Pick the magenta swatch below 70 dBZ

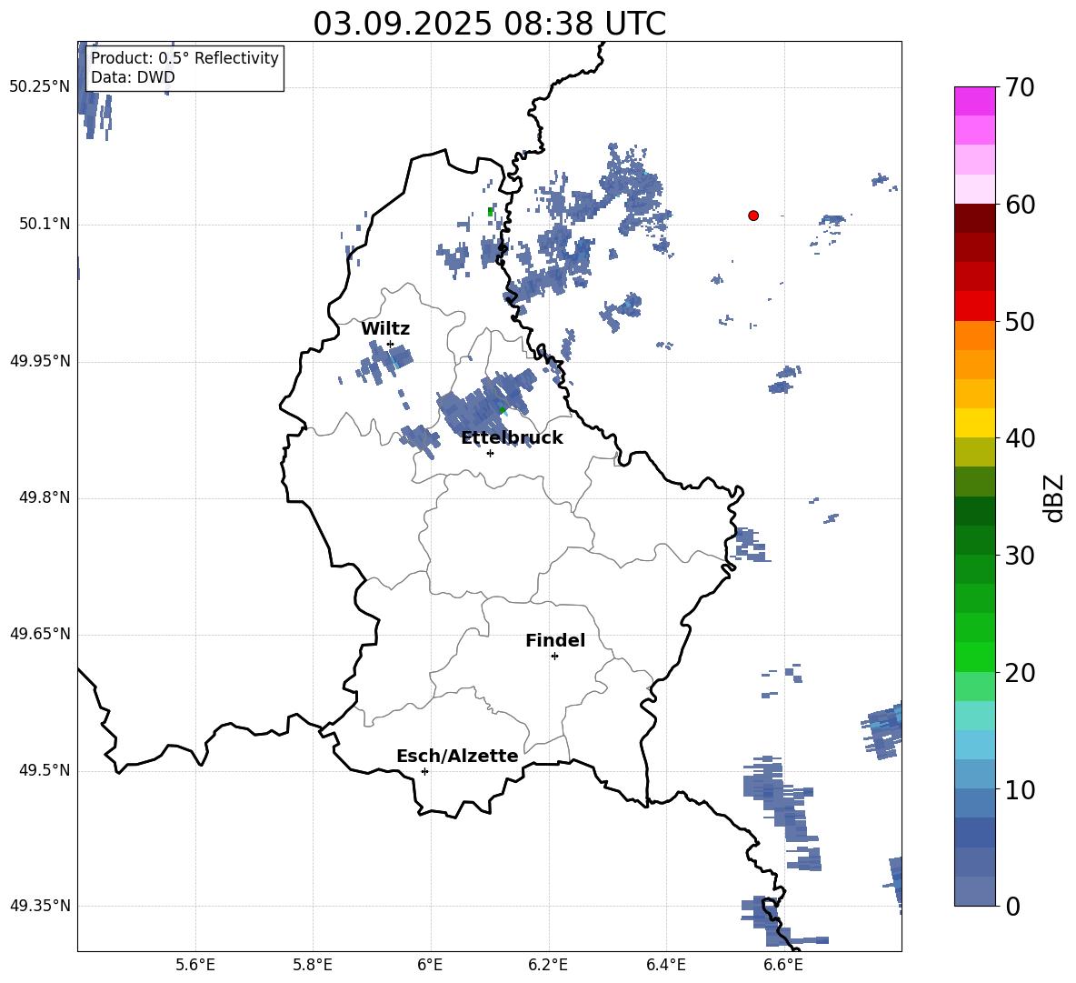[975, 101]
